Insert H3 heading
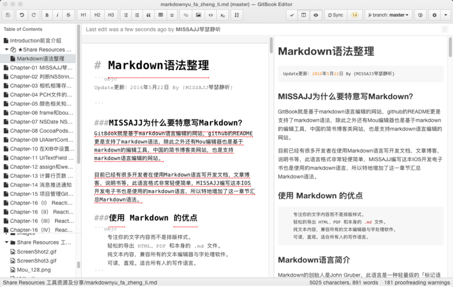Screen dimensions: 453x287 [111, 15]
